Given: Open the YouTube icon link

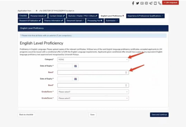Looking at the screenshot, I should 142,3.
